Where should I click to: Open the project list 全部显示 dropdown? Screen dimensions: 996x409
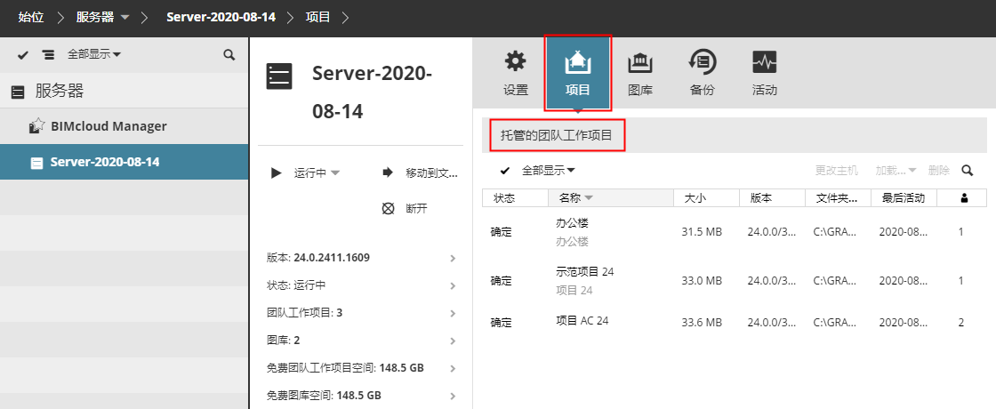coord(549,170)
